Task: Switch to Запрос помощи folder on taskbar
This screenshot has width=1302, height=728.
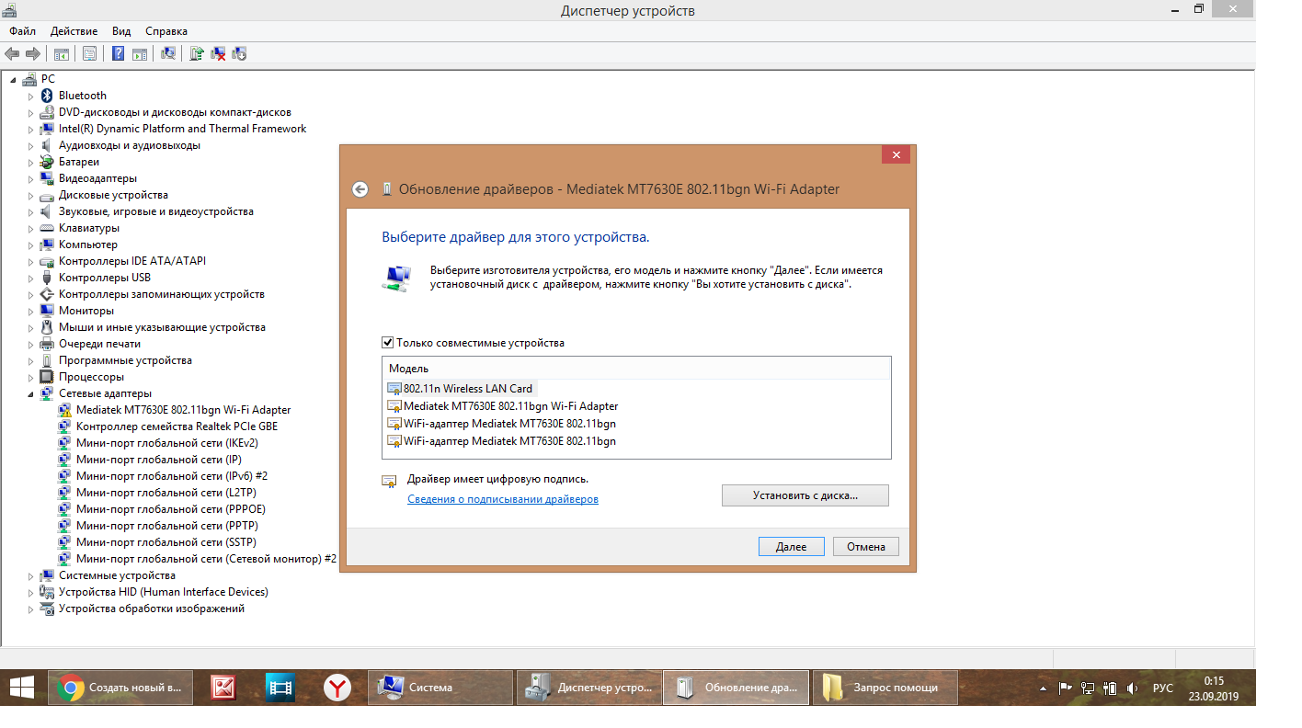Action: point(885,687)
